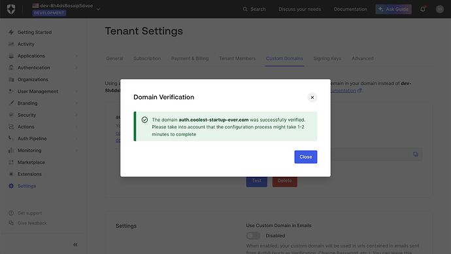Click Discuss your needs link

pos(300,9)
